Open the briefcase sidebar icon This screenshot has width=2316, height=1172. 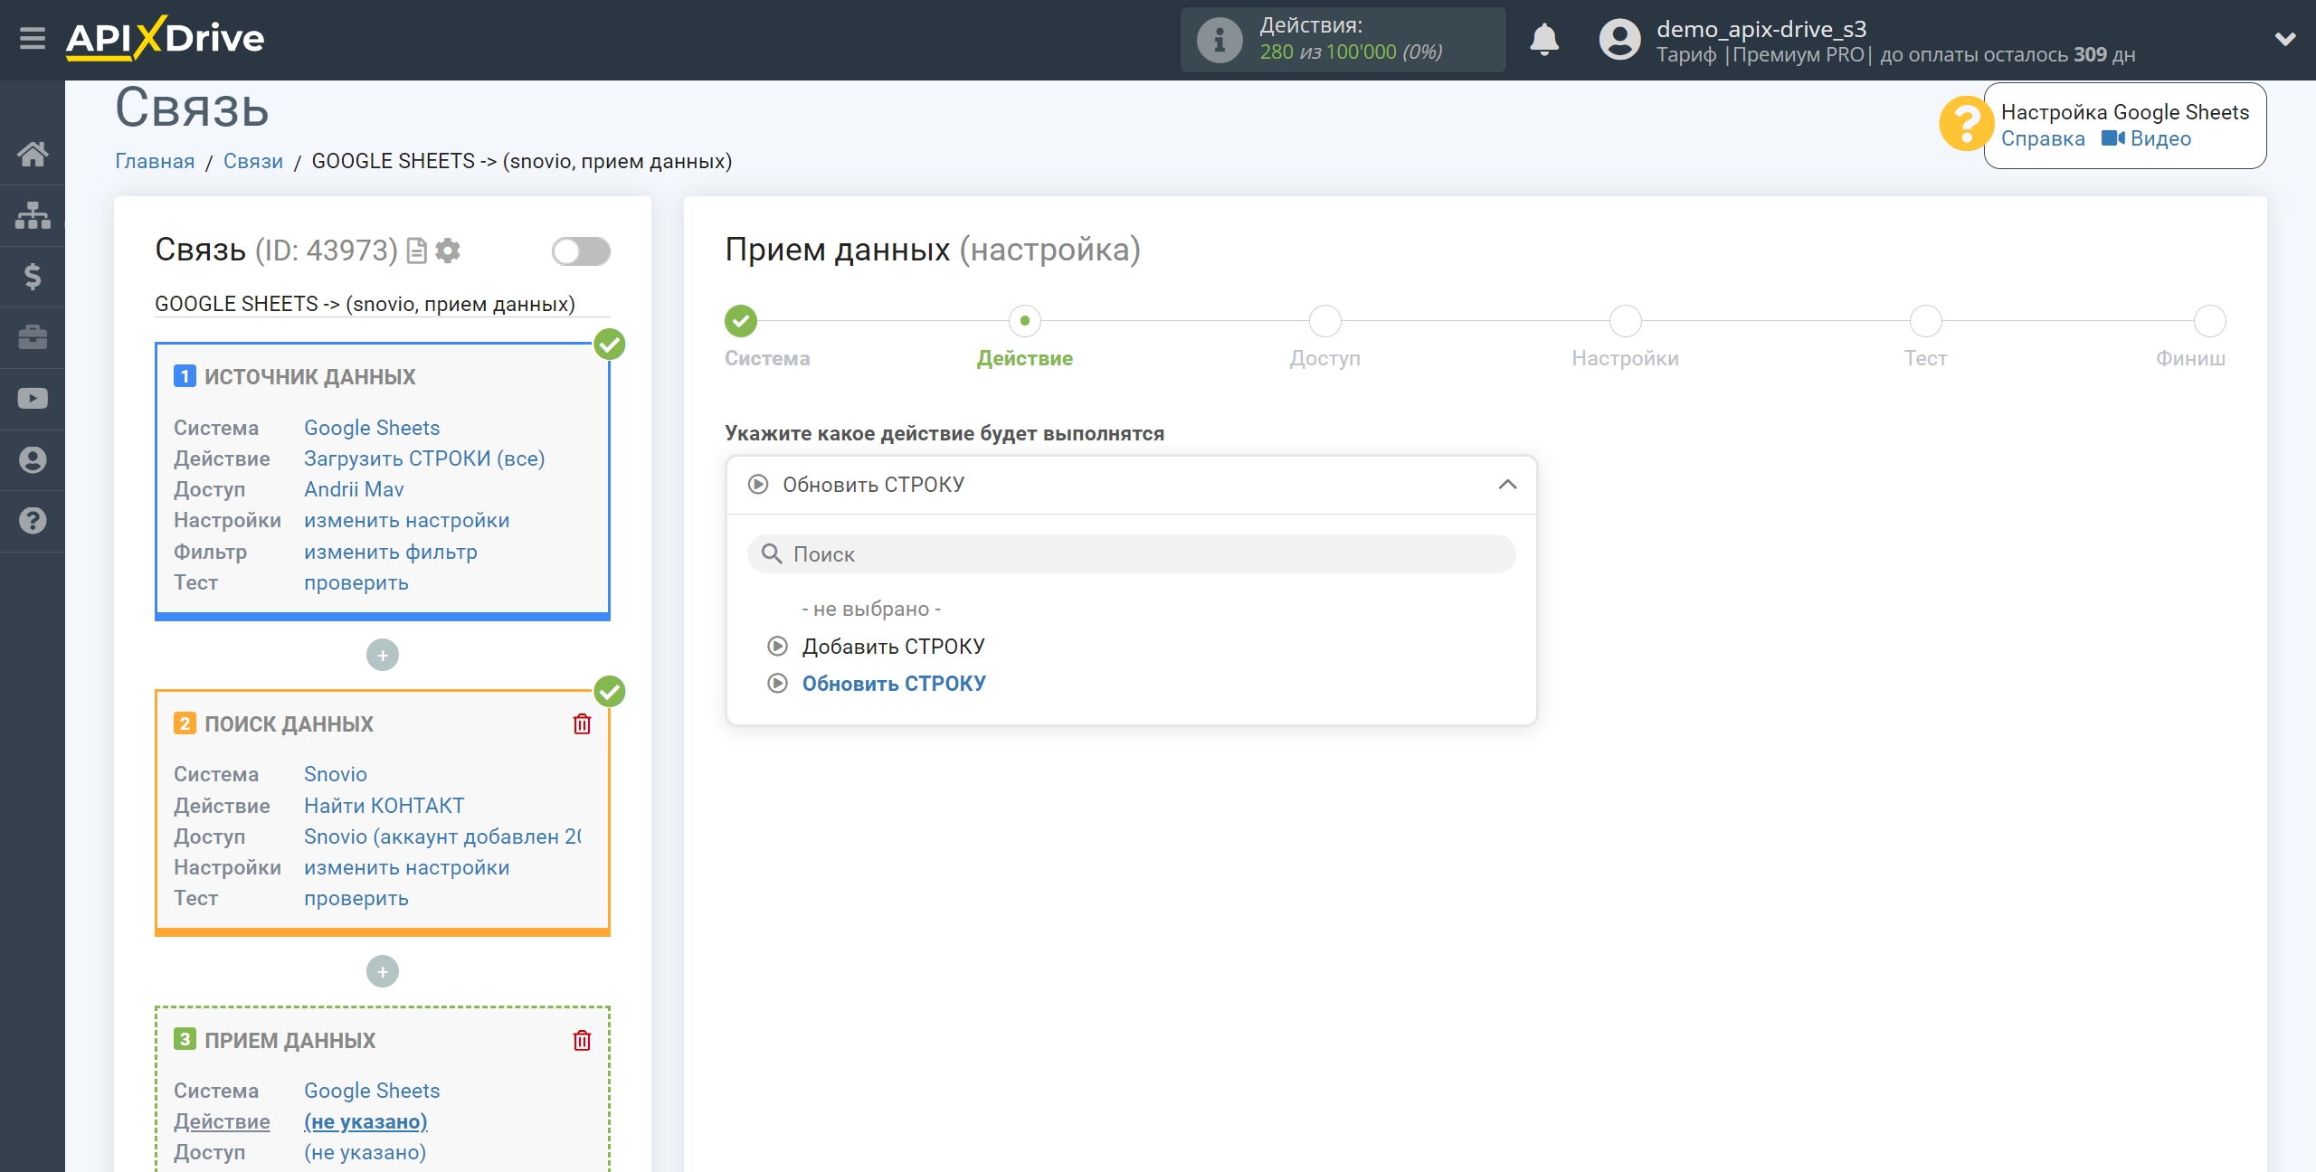(x=33, y=337)
